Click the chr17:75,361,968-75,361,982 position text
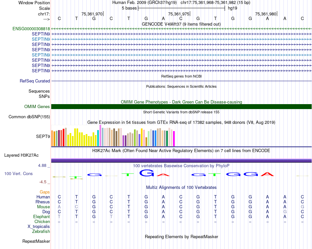Screen dimensions: 312x249 (x=215, y=3)
